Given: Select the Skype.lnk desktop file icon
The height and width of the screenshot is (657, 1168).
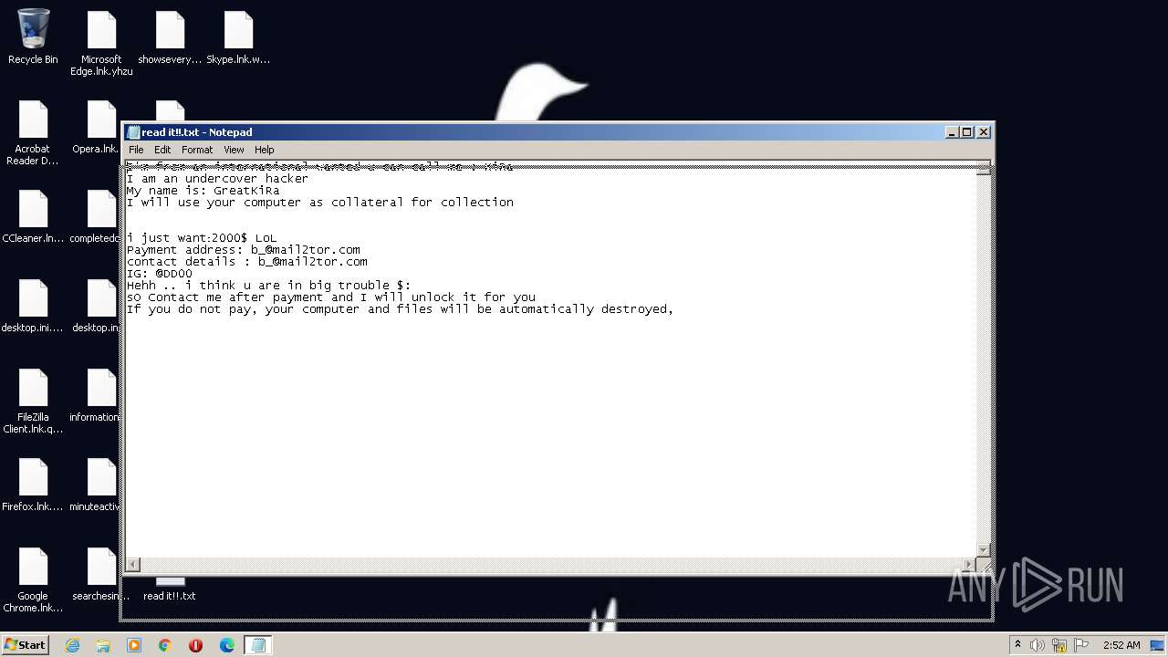Looking at the screenshot, I should pos(238,37).
